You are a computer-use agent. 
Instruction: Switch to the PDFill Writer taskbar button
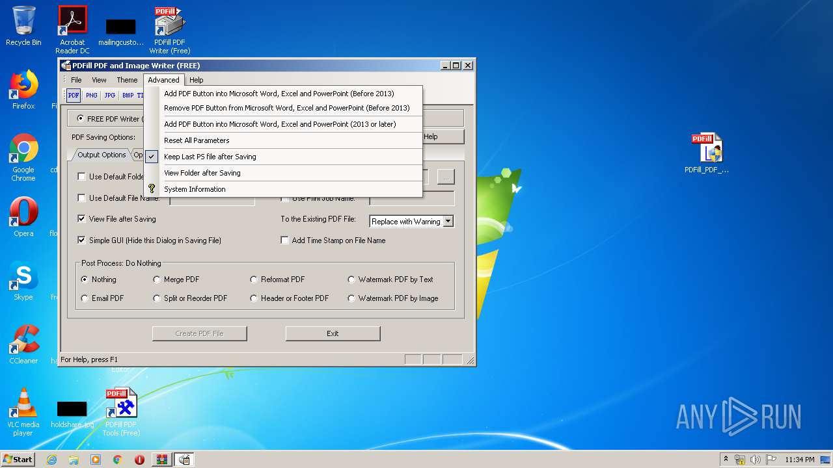(184, 460)
